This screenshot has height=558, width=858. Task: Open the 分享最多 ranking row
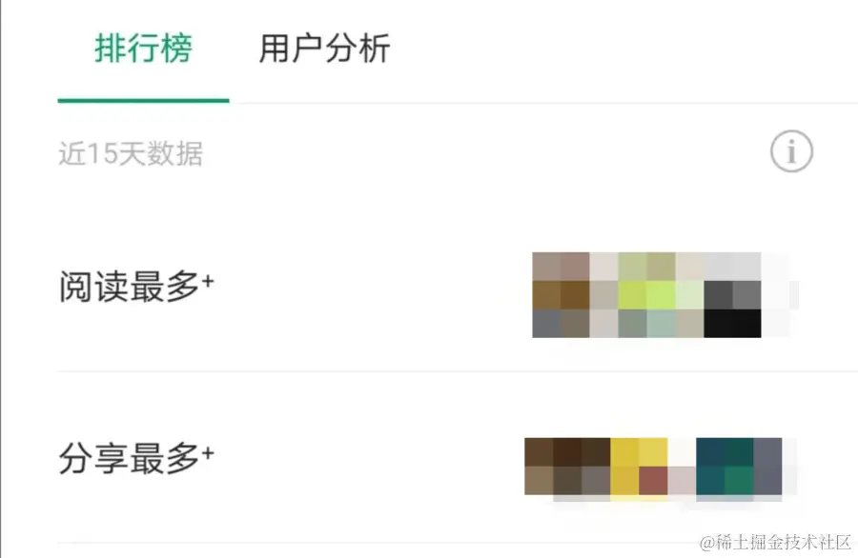point(458,458)
